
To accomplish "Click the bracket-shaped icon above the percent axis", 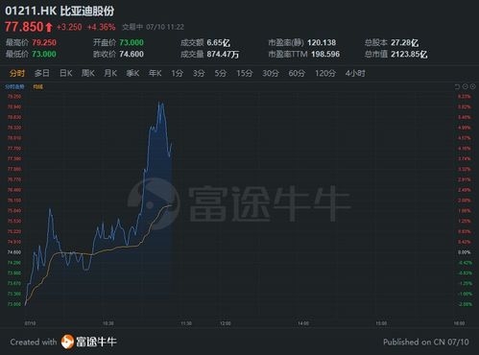I will (x=457, y=86).
